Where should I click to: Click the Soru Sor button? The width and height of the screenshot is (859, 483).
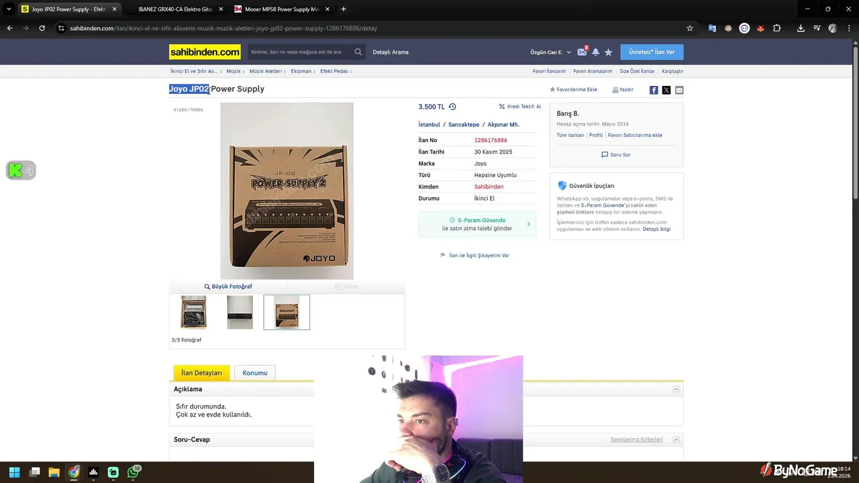click(616, 155)
